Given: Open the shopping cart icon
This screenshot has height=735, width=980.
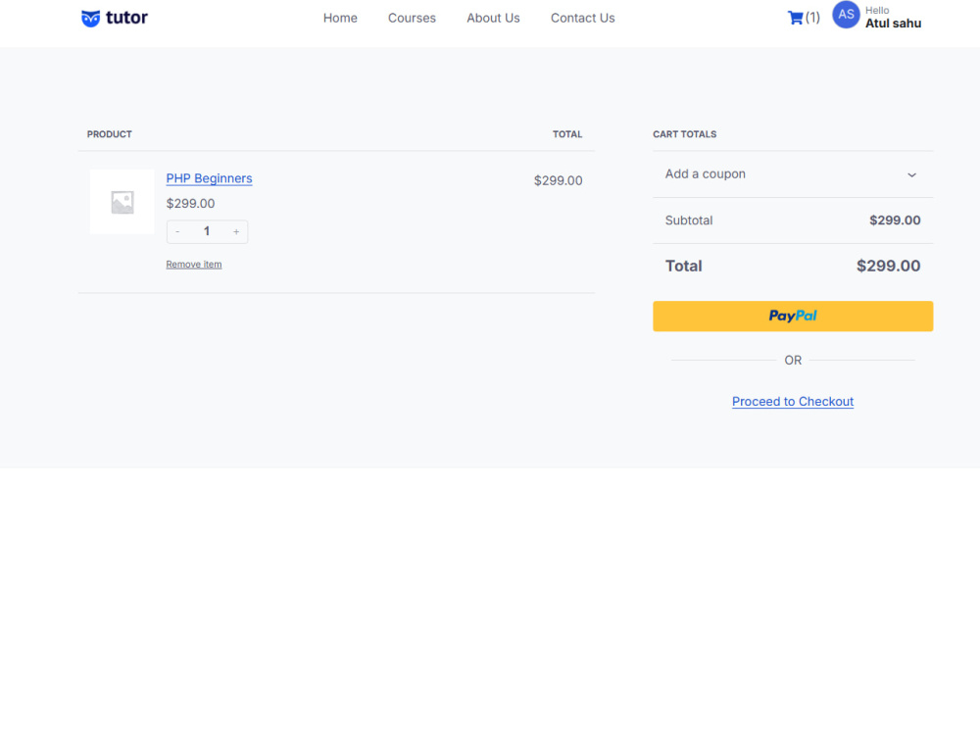Looking at the screenshot, I should pyautogui.click(x=795, y=18).
